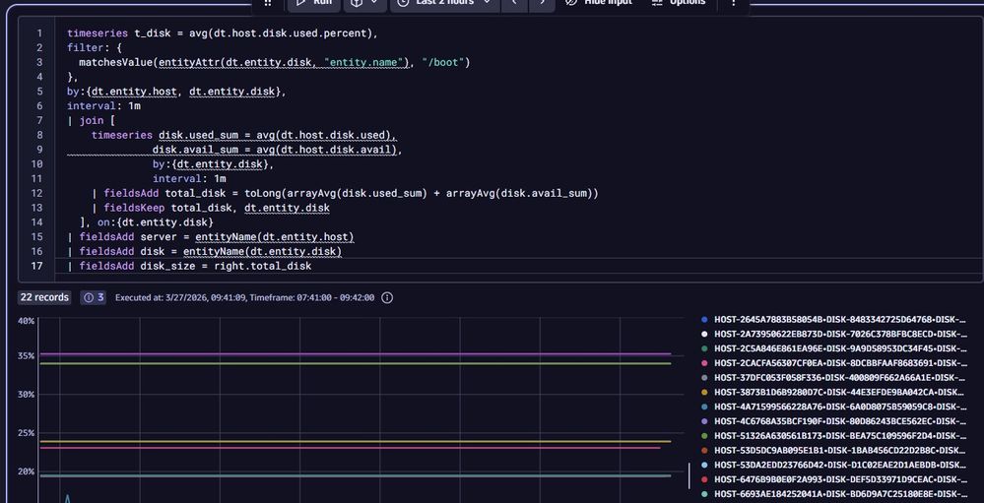
Task: Click line number 1 in the gutter
Action: [x=40, y=33]
